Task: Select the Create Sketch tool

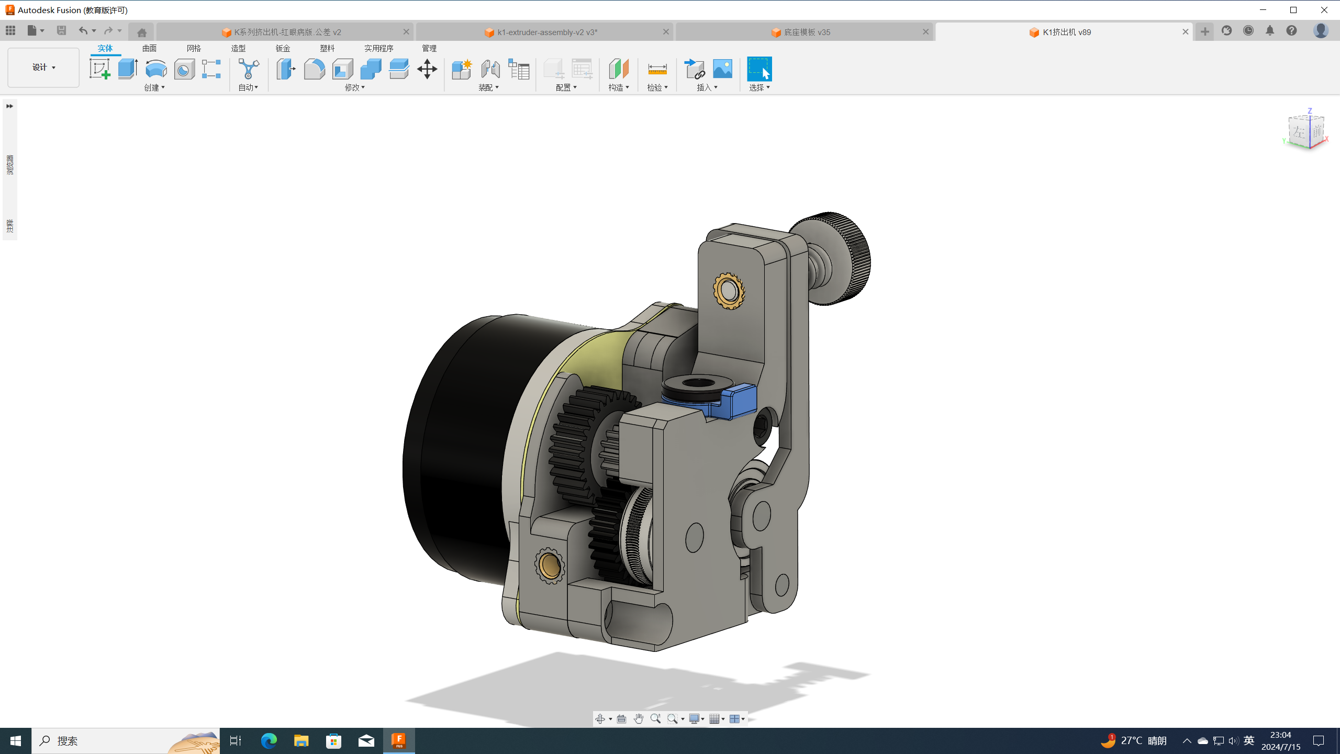Action: click(99, 69)
